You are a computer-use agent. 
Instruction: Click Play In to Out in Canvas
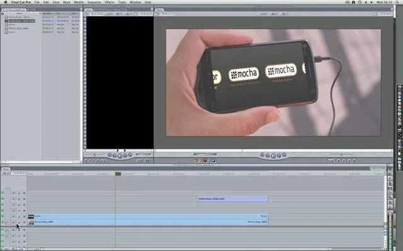coord(268,156)
